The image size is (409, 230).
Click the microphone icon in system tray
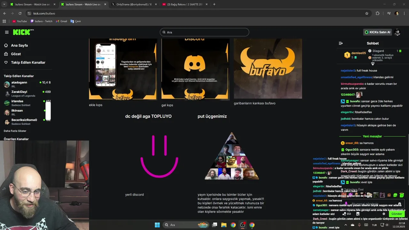359,225
